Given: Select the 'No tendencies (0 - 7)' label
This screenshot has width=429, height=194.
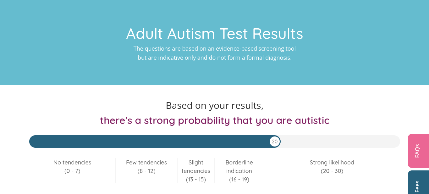Looking at the screenshot, I should (x=72, y=167).
